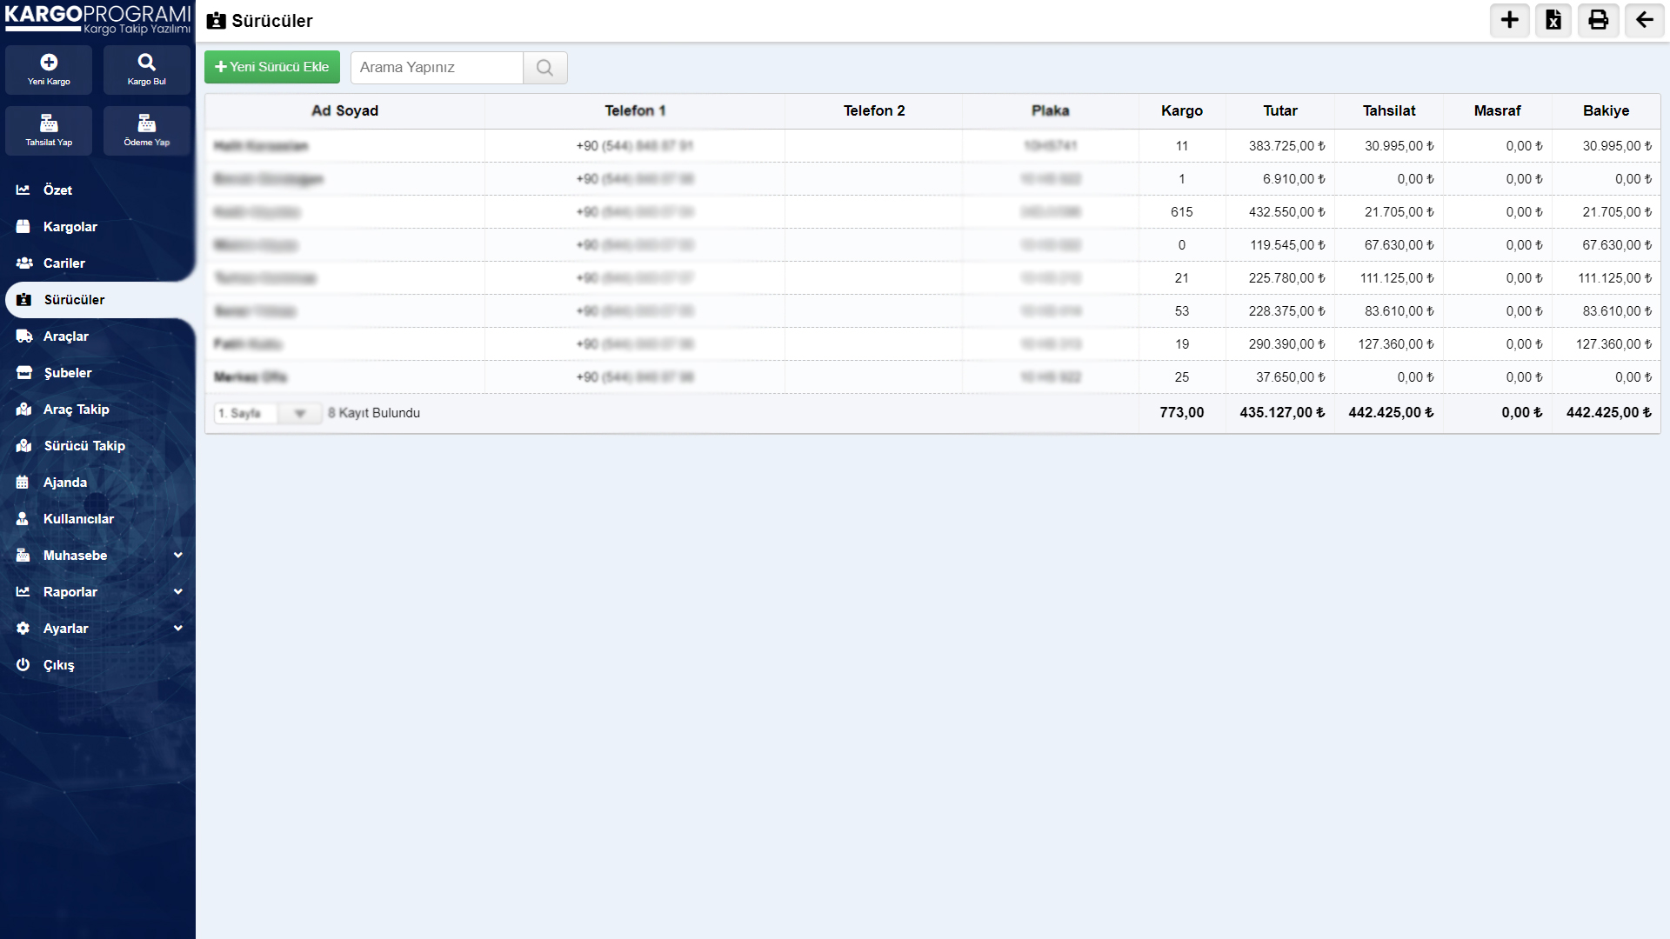Image resolution: width=1670 pixels, height=939 pixels.
Task: Click Tutar value 6.910,00
Action: [1294, 179]
